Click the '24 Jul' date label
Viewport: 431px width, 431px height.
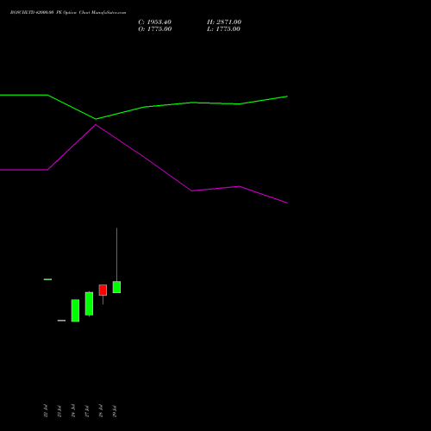click(x=73, y=411)
